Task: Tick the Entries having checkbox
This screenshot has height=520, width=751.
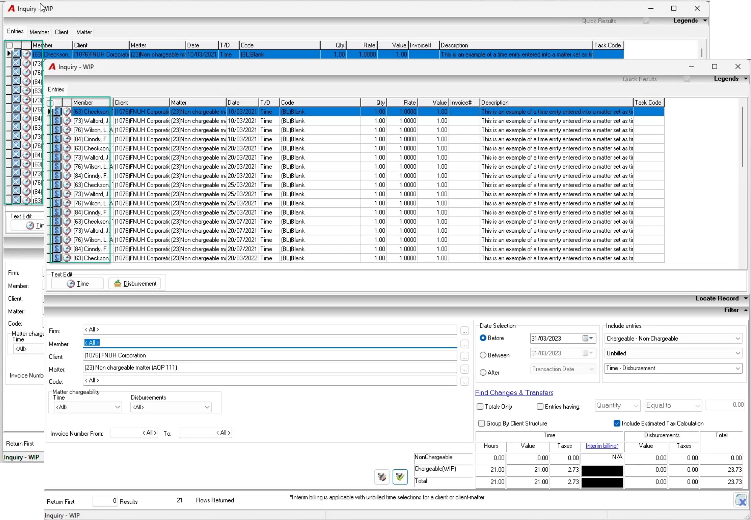Action: [x=540, y=407]
